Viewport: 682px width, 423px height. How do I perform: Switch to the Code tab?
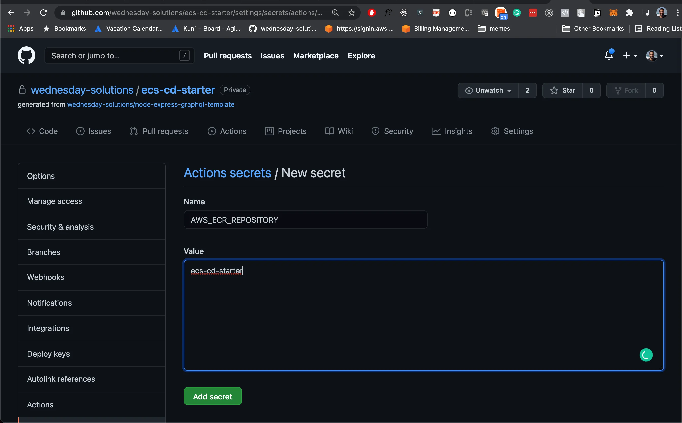pyautogui.click(x=42, y=131)
